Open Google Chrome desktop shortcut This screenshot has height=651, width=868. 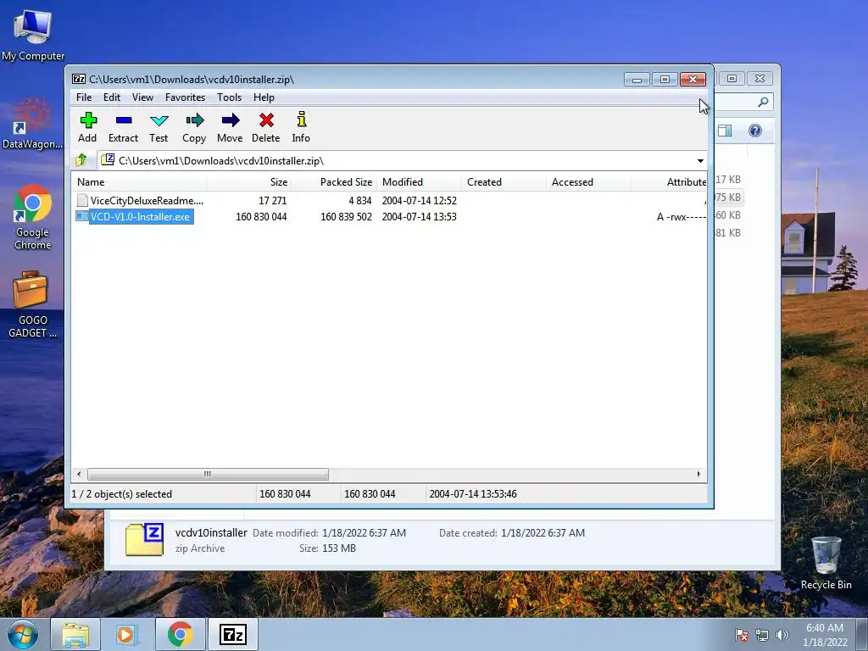[x=33, y=217]
